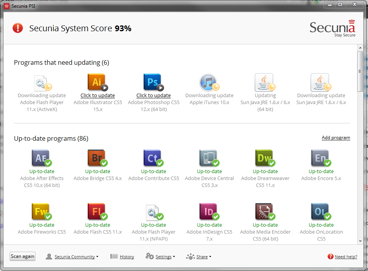Click the 'Adobe InDesign CS5 7.x' label
The width and height of the screenshot is (368, 271).
[209, 235]
